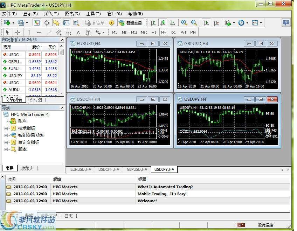Switch to D1 timeframe

(173, 33)
